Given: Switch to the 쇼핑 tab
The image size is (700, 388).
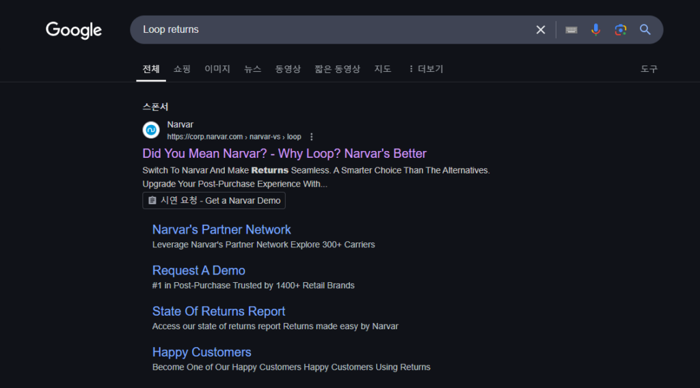Looking at the screenshot, I should point(182,69).
